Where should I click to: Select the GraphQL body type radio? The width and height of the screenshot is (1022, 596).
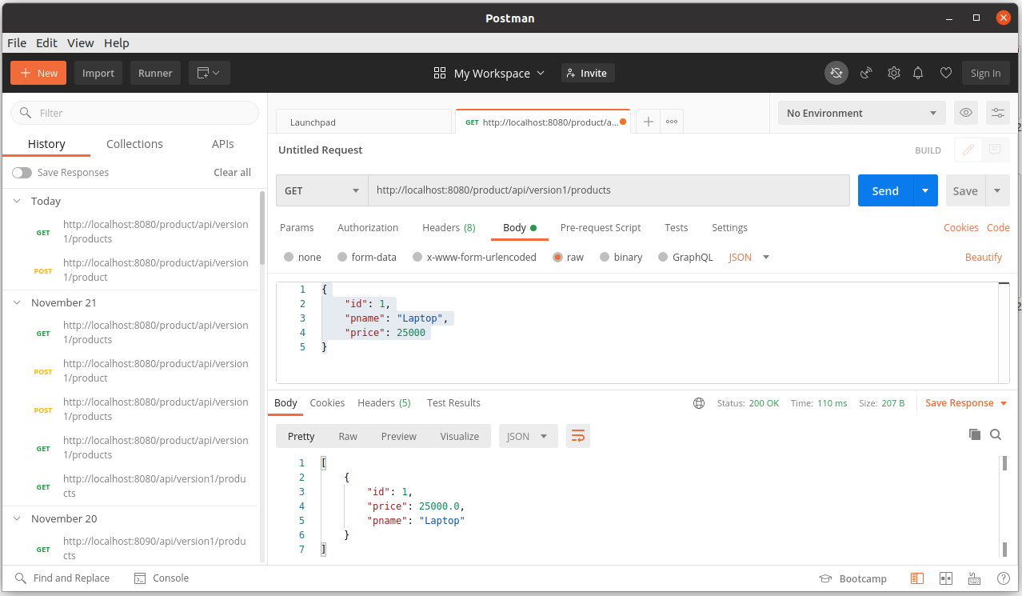coord(663,258)
